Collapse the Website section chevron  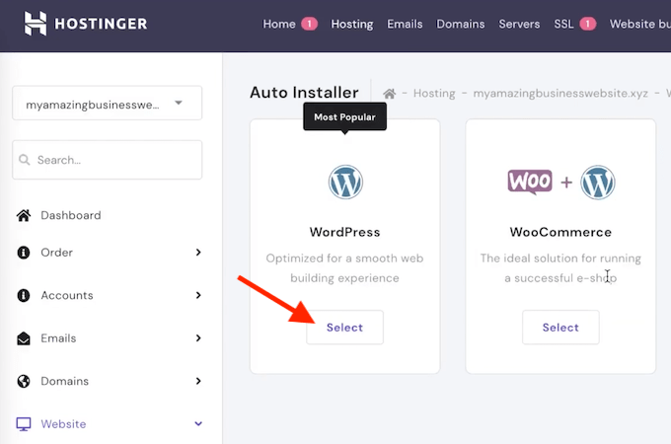(x=198, y=424)
